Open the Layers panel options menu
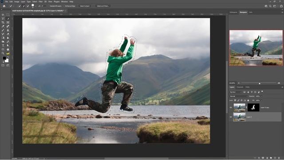This screenshot has height=160, width=284. [x=282, y=87]
